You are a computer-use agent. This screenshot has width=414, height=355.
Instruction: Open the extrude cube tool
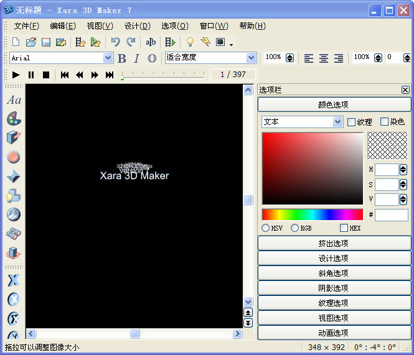coord(14,137)
